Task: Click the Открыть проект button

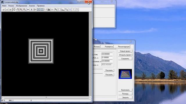Action: (125, 55)
